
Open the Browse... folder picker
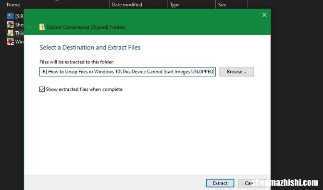(236, 72)
